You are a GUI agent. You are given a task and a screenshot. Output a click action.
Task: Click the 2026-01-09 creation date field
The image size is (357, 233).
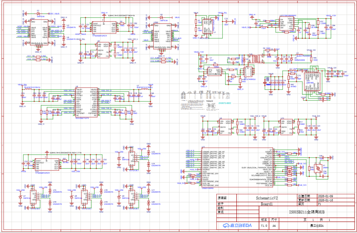coord(326,196)
